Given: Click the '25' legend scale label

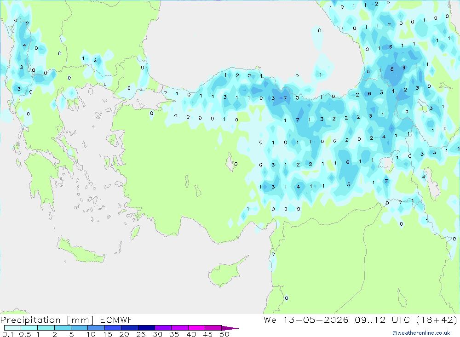Looking at the screenshot, I should click(141, 334).
